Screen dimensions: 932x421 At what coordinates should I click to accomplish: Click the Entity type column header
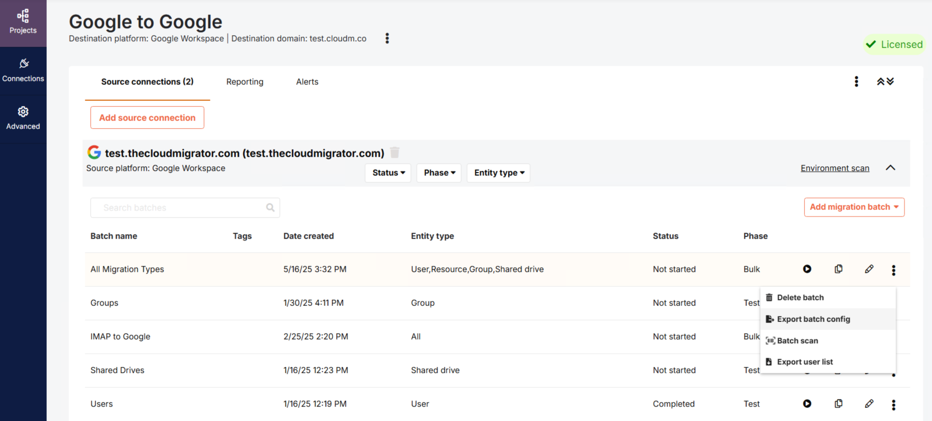432,236
